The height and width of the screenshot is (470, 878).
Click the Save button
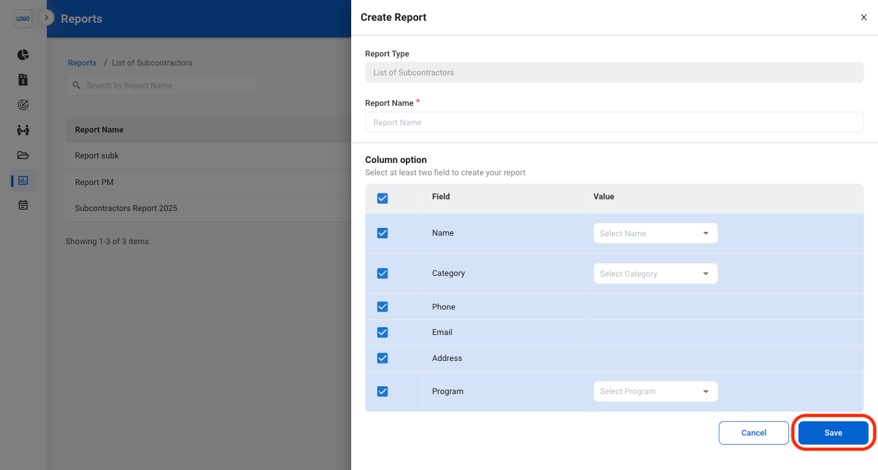pyautogui.click(x=833, y=433)
